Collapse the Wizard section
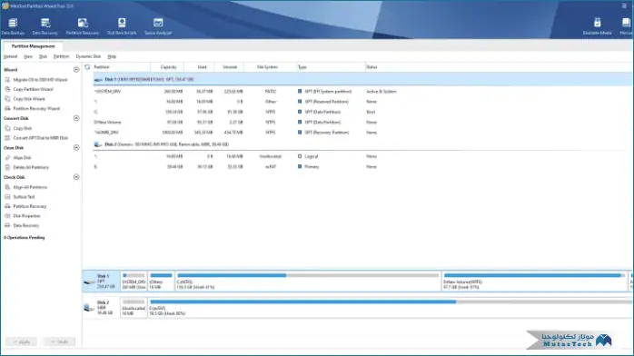The height and width of the screenshot is (356, 634). (76, 70)
